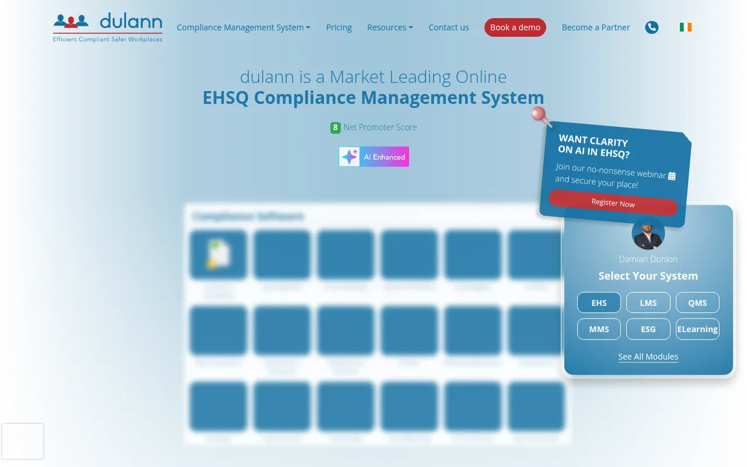Open the Contact us page
747x467 pixels.
449,27
